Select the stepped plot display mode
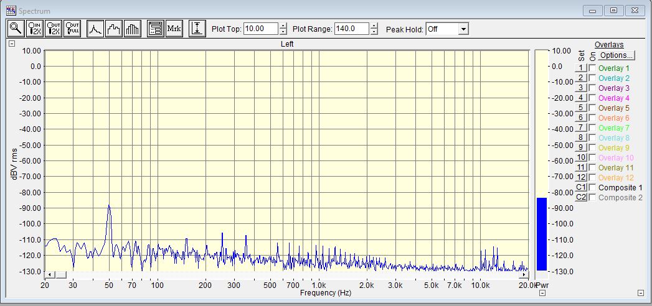This screenshot has width=652, height=306. [x=114, y=29]
